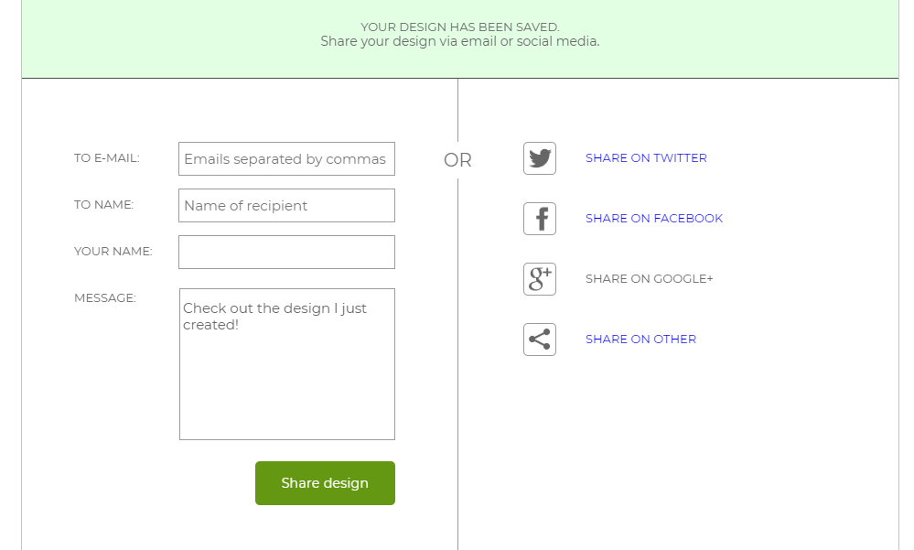Submit with the green Share design button
The width and height of the screenshot is (914, 550).
click(x=326, y=483)
